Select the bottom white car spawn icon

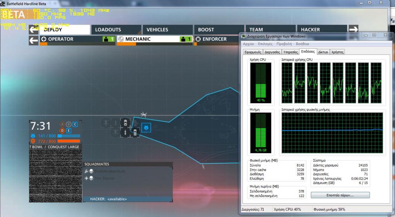[135, 133]
